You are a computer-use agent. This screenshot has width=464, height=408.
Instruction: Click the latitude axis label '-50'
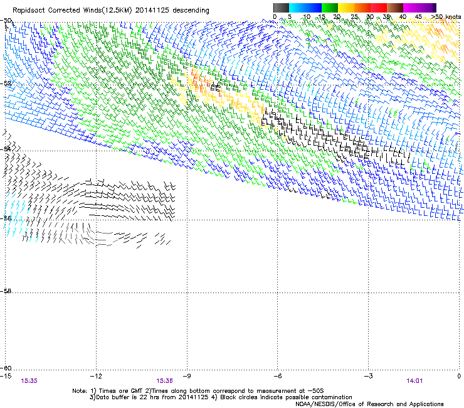click(x=6, y=21)
